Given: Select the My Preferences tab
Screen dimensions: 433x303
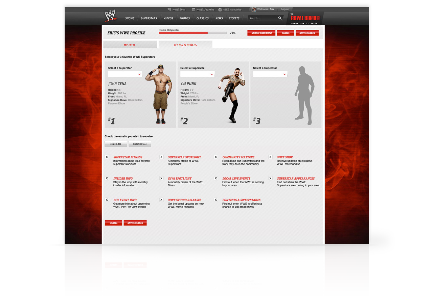Looking at the screenshot, I should coord(185,45).
